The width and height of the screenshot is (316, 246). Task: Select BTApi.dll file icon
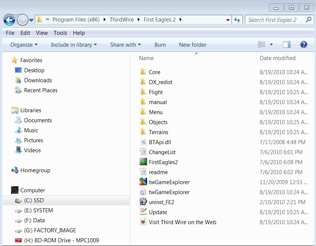[x=143, y=142]
